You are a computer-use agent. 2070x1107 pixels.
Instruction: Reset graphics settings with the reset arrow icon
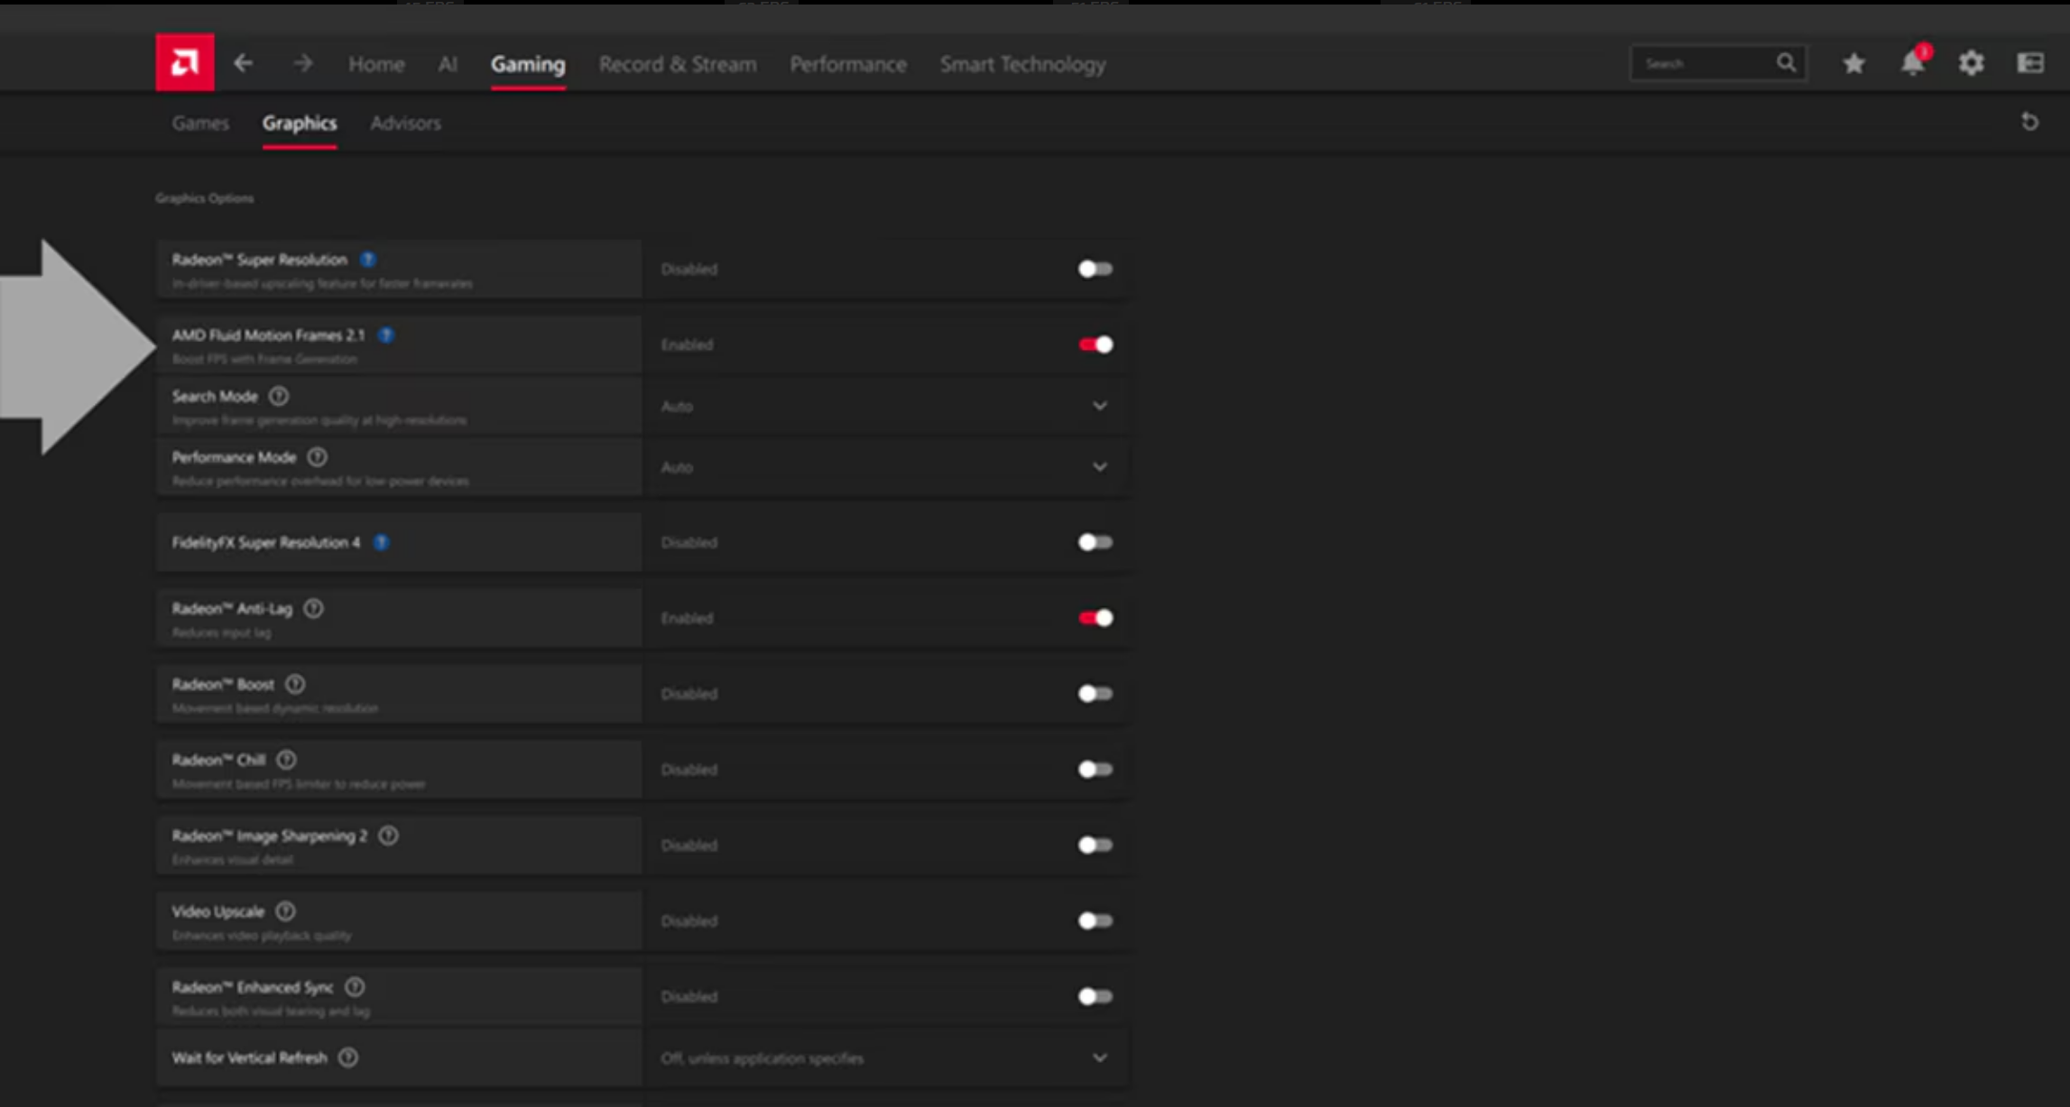tap(2029, 122)
